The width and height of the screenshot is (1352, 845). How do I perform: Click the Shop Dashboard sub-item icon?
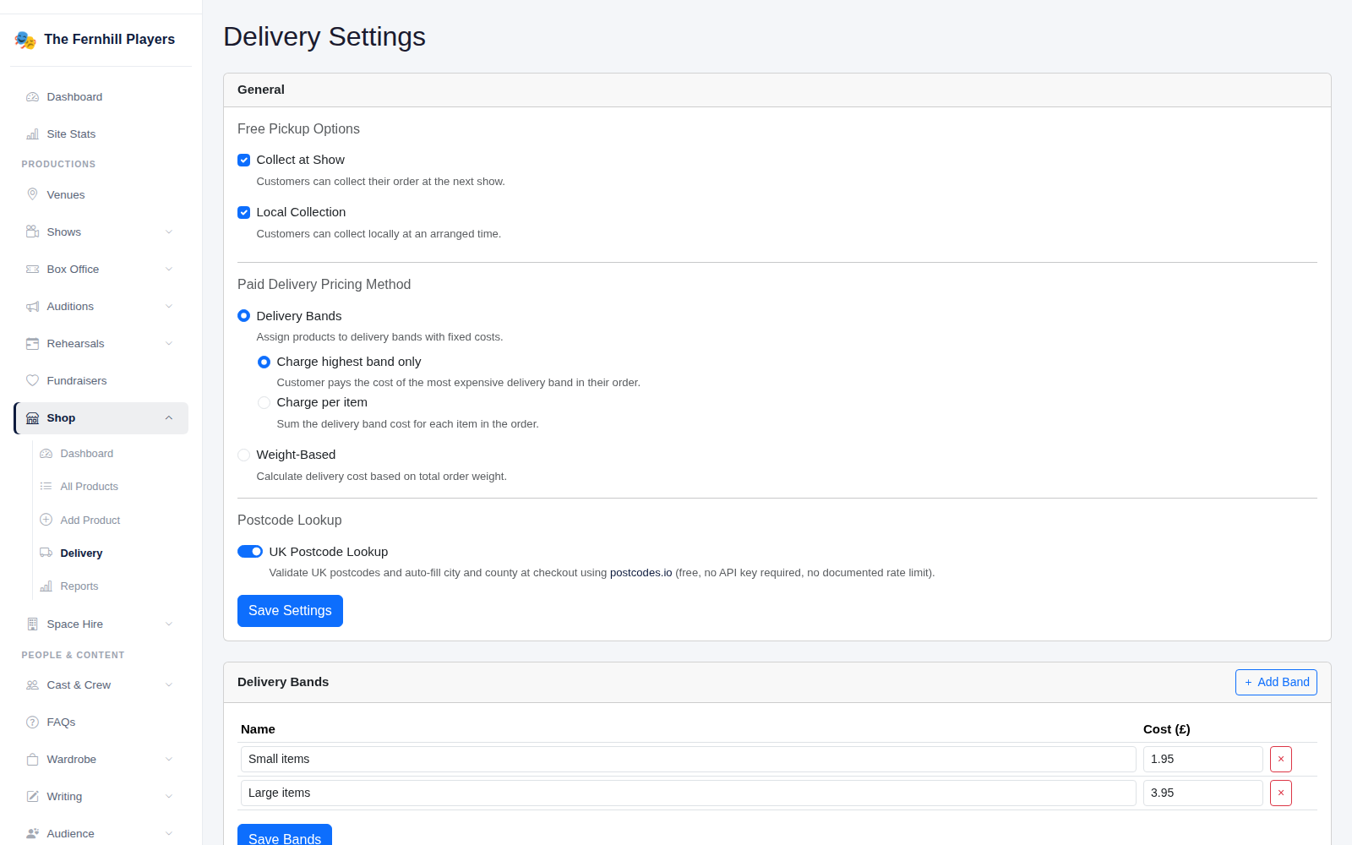click(46, 454)
